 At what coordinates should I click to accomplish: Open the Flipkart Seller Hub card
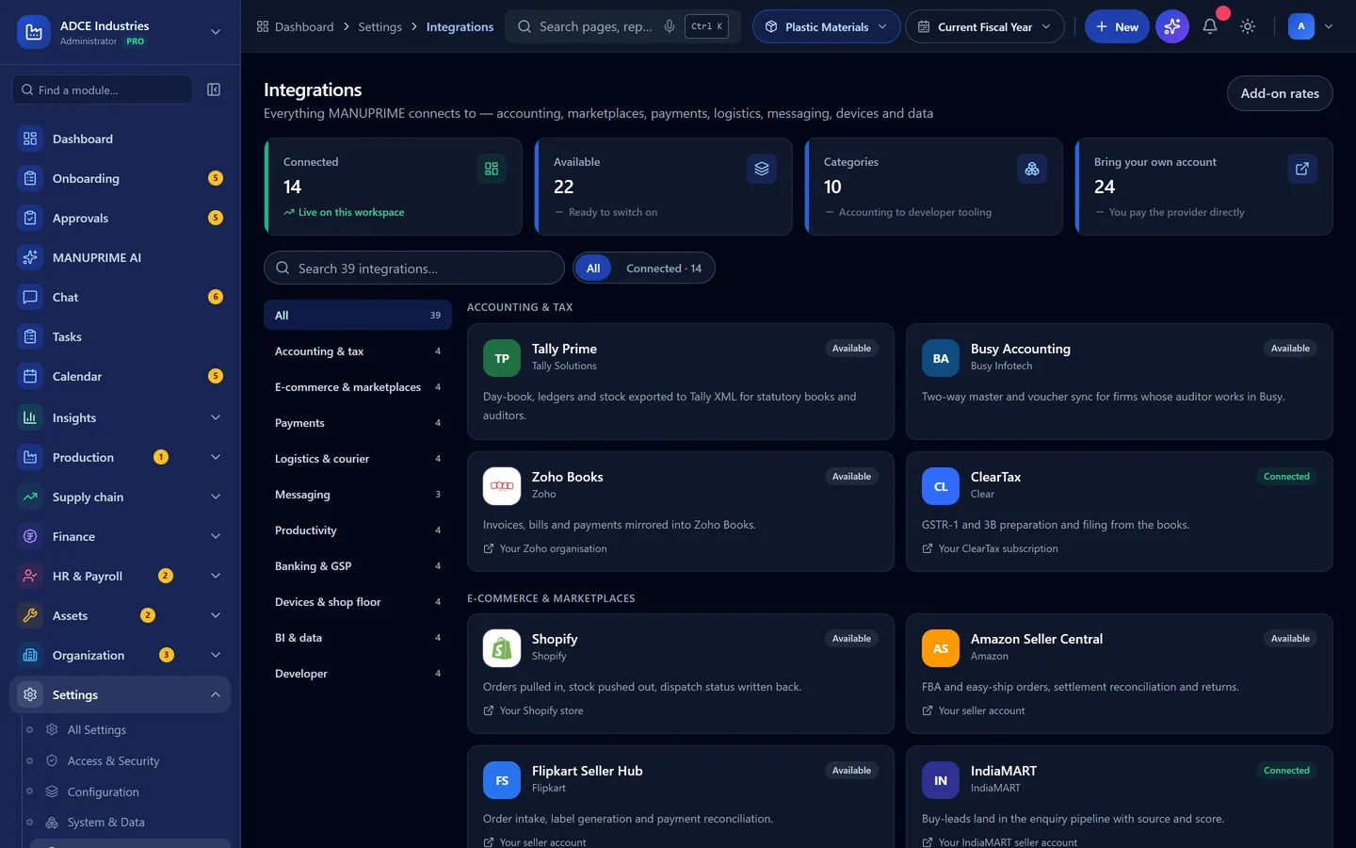(x=681, y=797)
